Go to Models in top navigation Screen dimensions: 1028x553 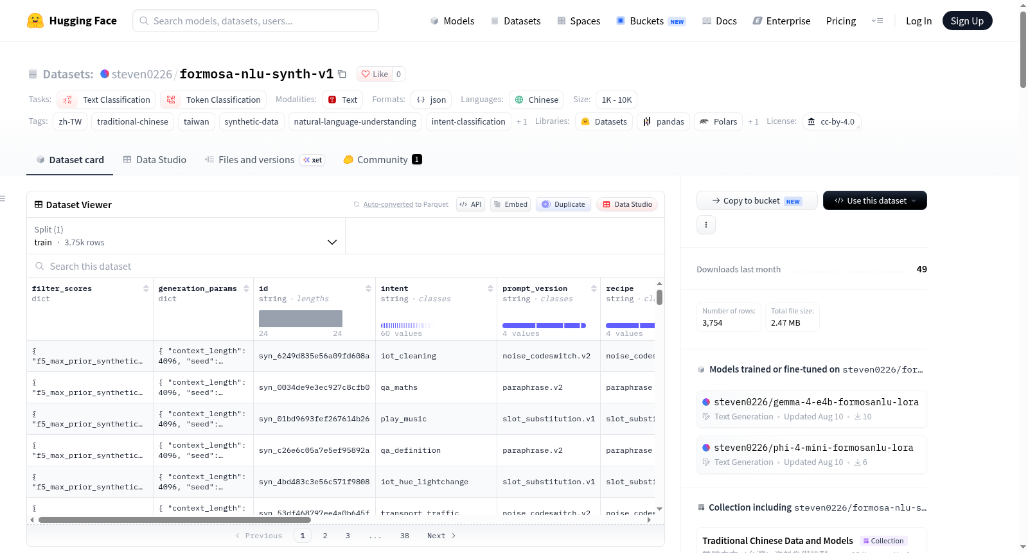[452, 21]
